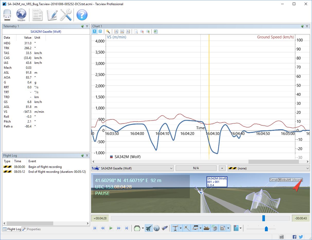
Task: Click the fast forward playback button
Action: tap(119, 228)
